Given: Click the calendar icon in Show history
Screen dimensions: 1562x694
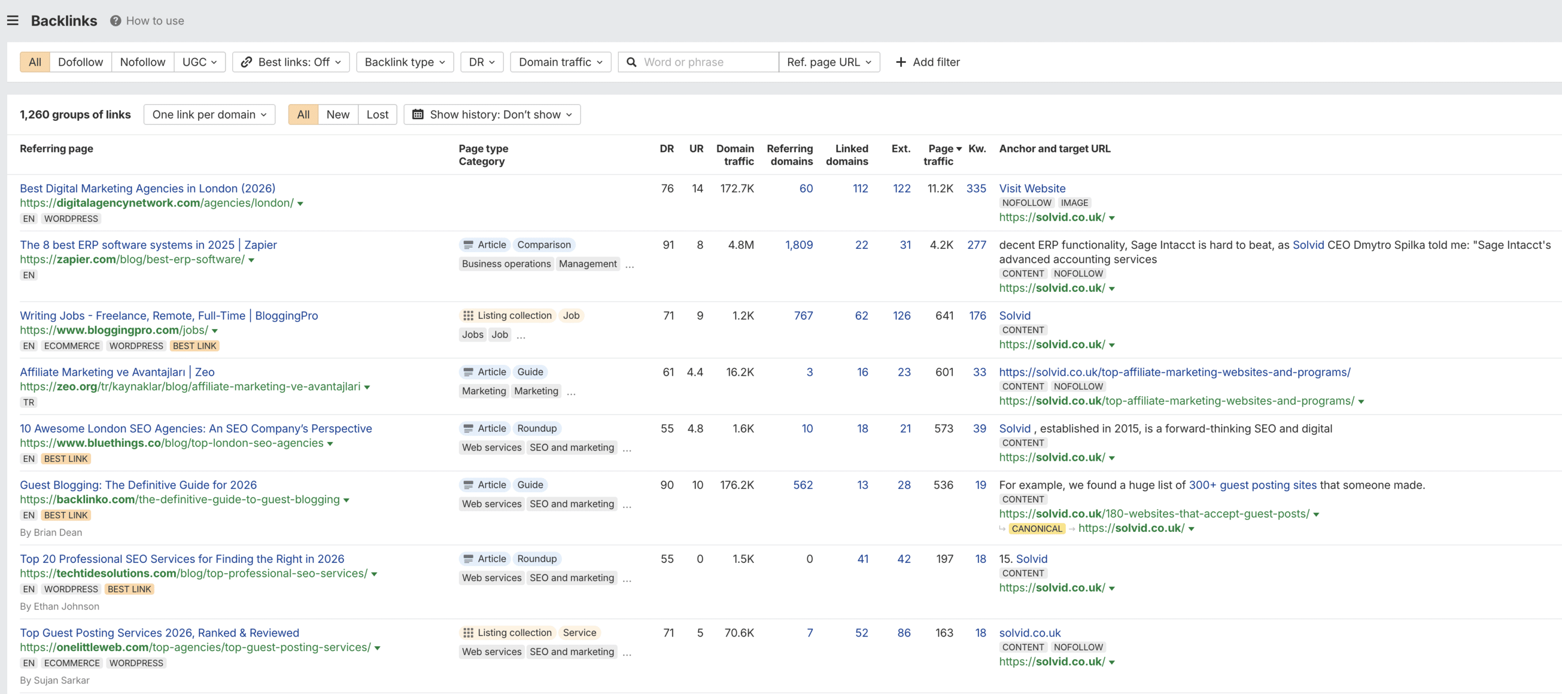Looking at the screenshot, I should [x=418, y=114].
